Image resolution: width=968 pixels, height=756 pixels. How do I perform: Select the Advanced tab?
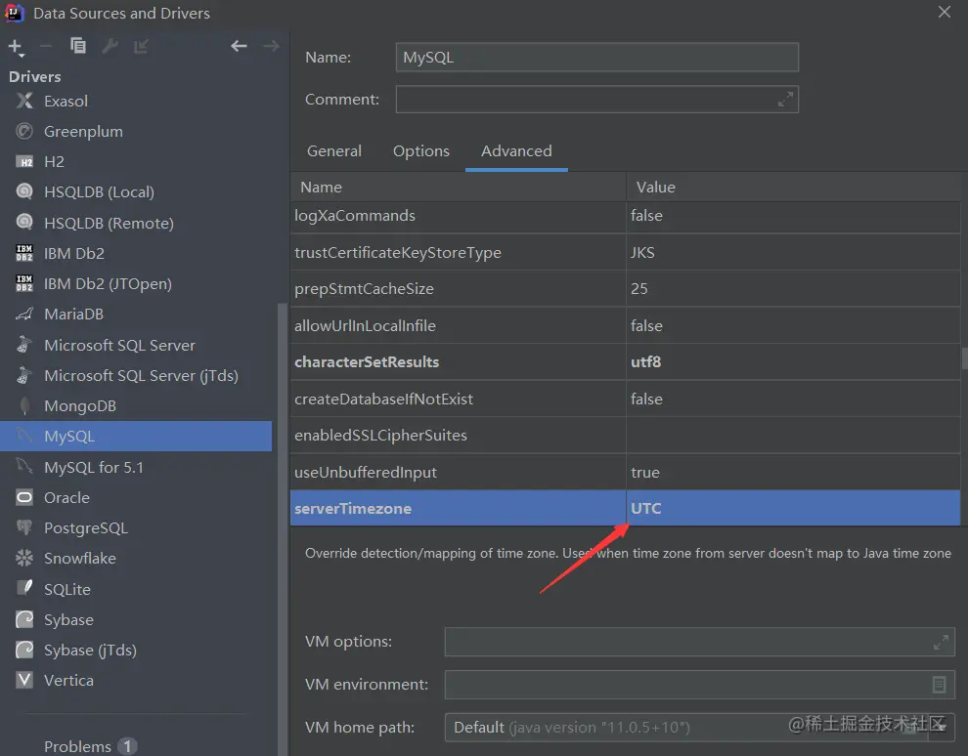[516, 151]
